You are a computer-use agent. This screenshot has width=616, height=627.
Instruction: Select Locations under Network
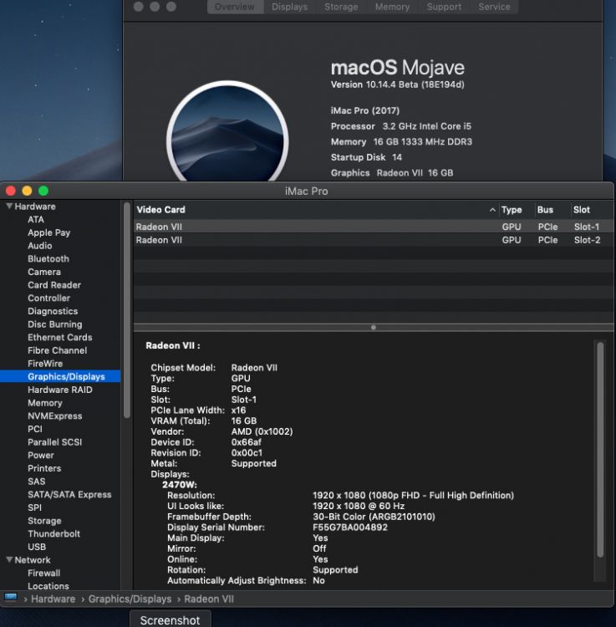48,586
